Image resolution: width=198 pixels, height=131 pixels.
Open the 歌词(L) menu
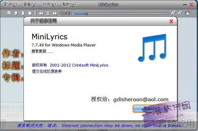point(10,5)
